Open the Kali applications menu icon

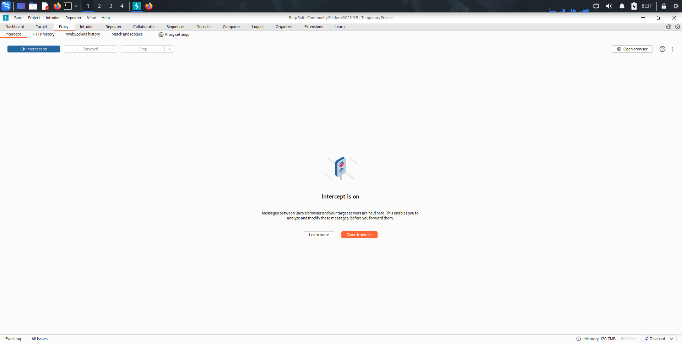(x=6, y=6)
